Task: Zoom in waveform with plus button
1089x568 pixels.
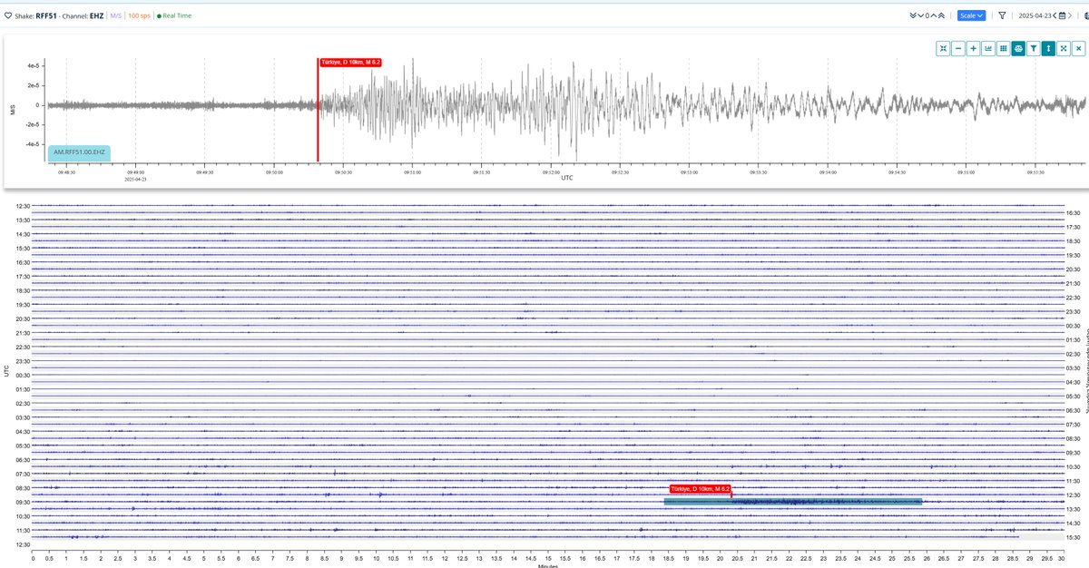Action: click(x=974, y=48)
